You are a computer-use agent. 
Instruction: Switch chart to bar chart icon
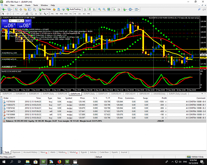[x=85, y=9]
